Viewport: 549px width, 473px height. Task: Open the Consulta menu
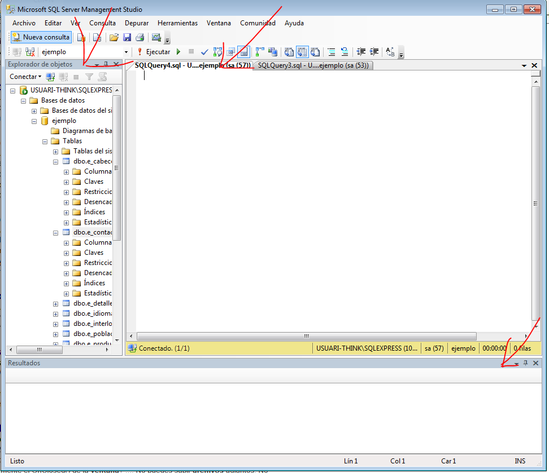pyautogui.click(x=102, y=23)
